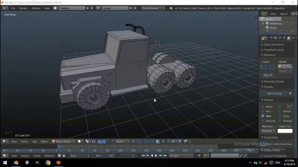Toggle the auto keyframe record button
The width and height of the screenshot is (298, 167).
(199, 155)
